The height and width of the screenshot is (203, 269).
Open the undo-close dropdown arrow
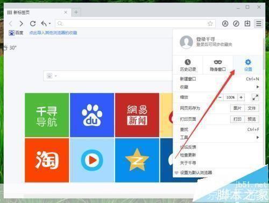tap(49, 24)
